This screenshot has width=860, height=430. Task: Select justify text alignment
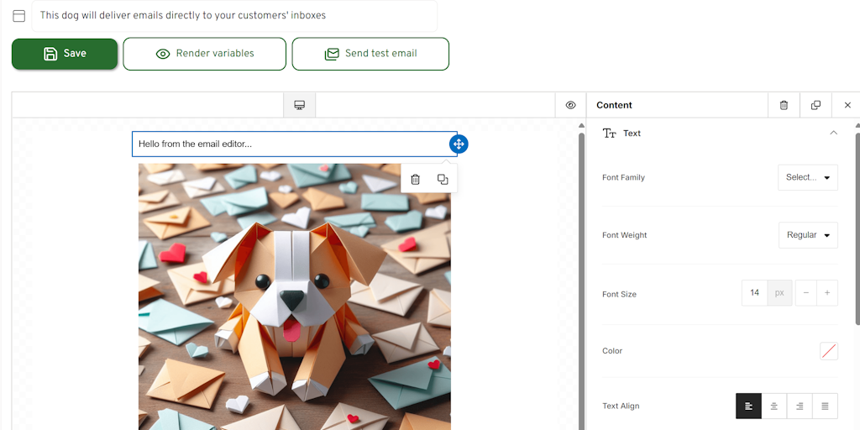(x=825, y=406)
